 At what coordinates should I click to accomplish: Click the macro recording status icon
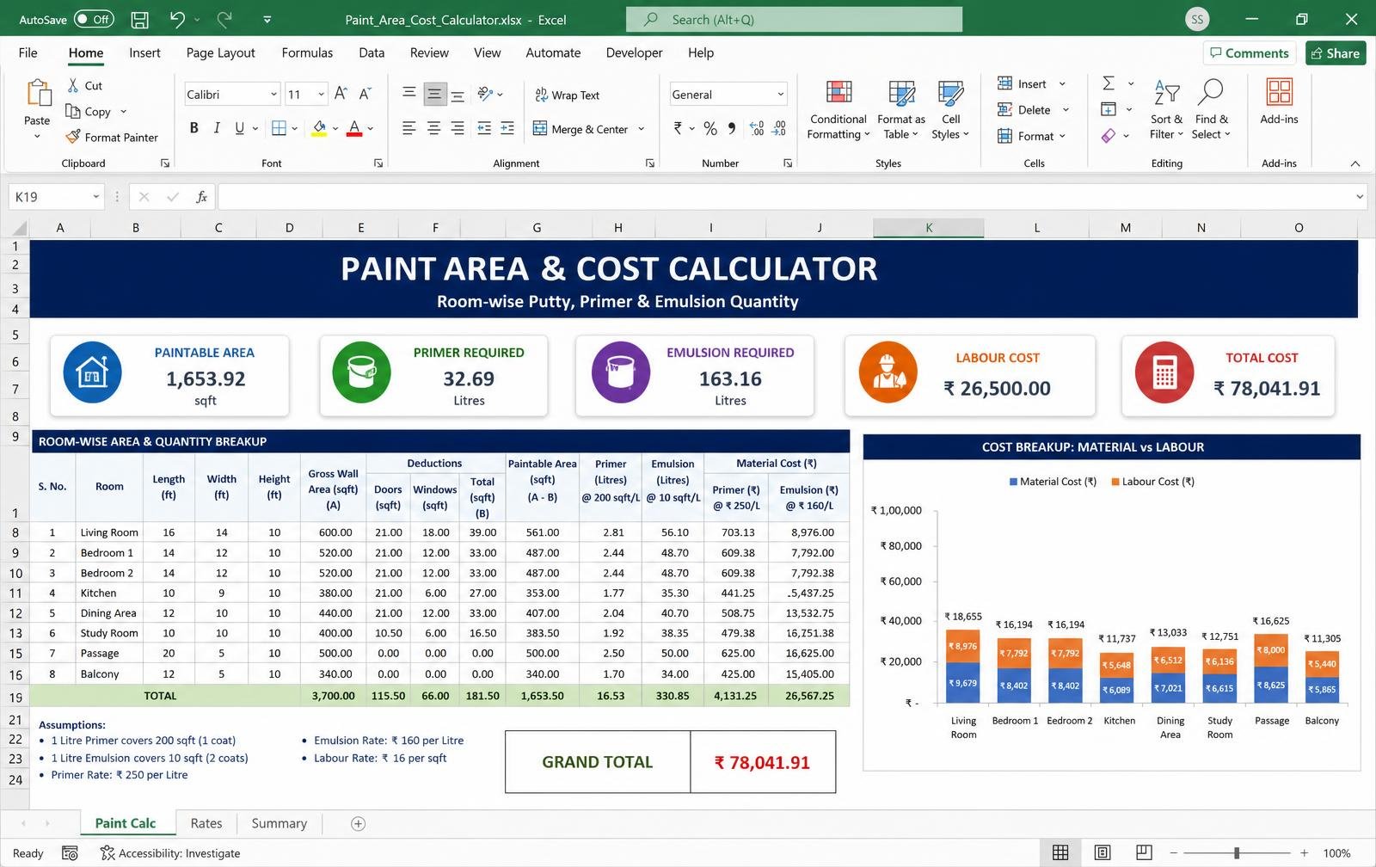coord(71,853)
